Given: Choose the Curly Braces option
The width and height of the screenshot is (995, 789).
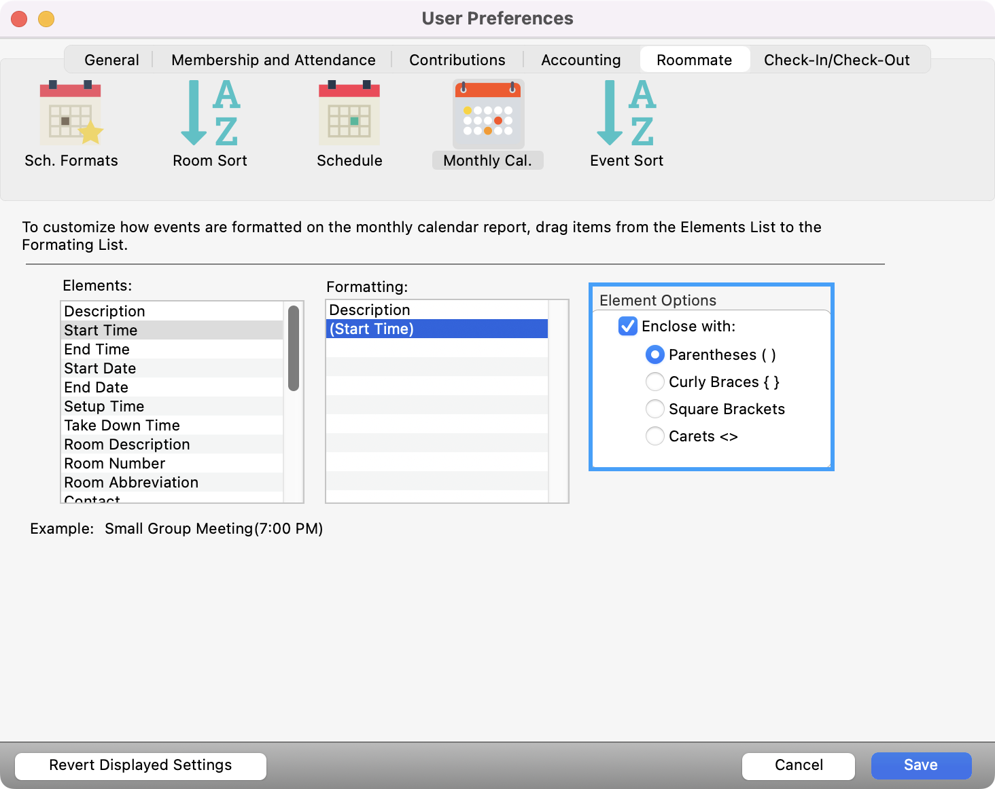Looking at the screenshot, I should 655,382.
